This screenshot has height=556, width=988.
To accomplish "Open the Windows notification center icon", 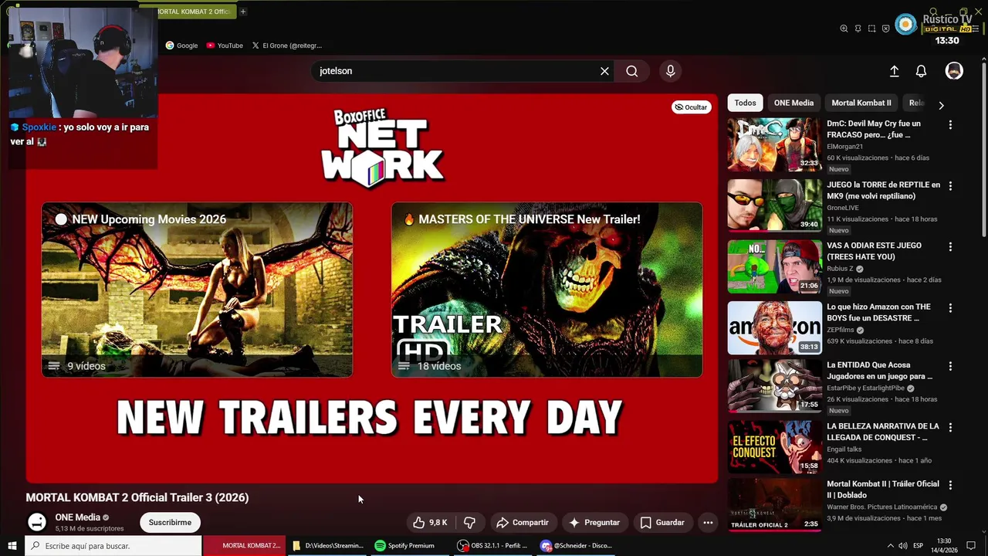I will (x=971, y=546).
